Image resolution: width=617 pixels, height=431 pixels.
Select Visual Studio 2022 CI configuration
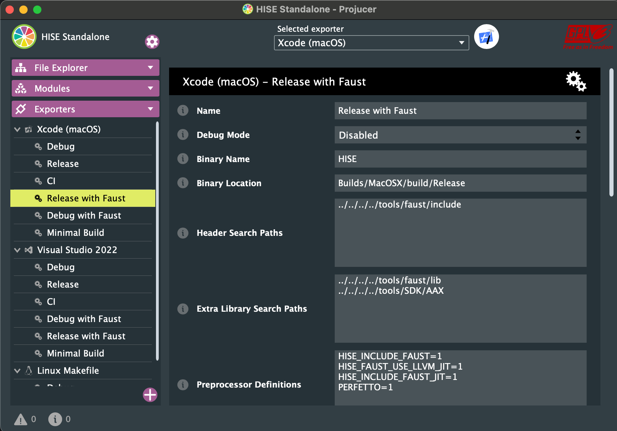pos(83,302)
